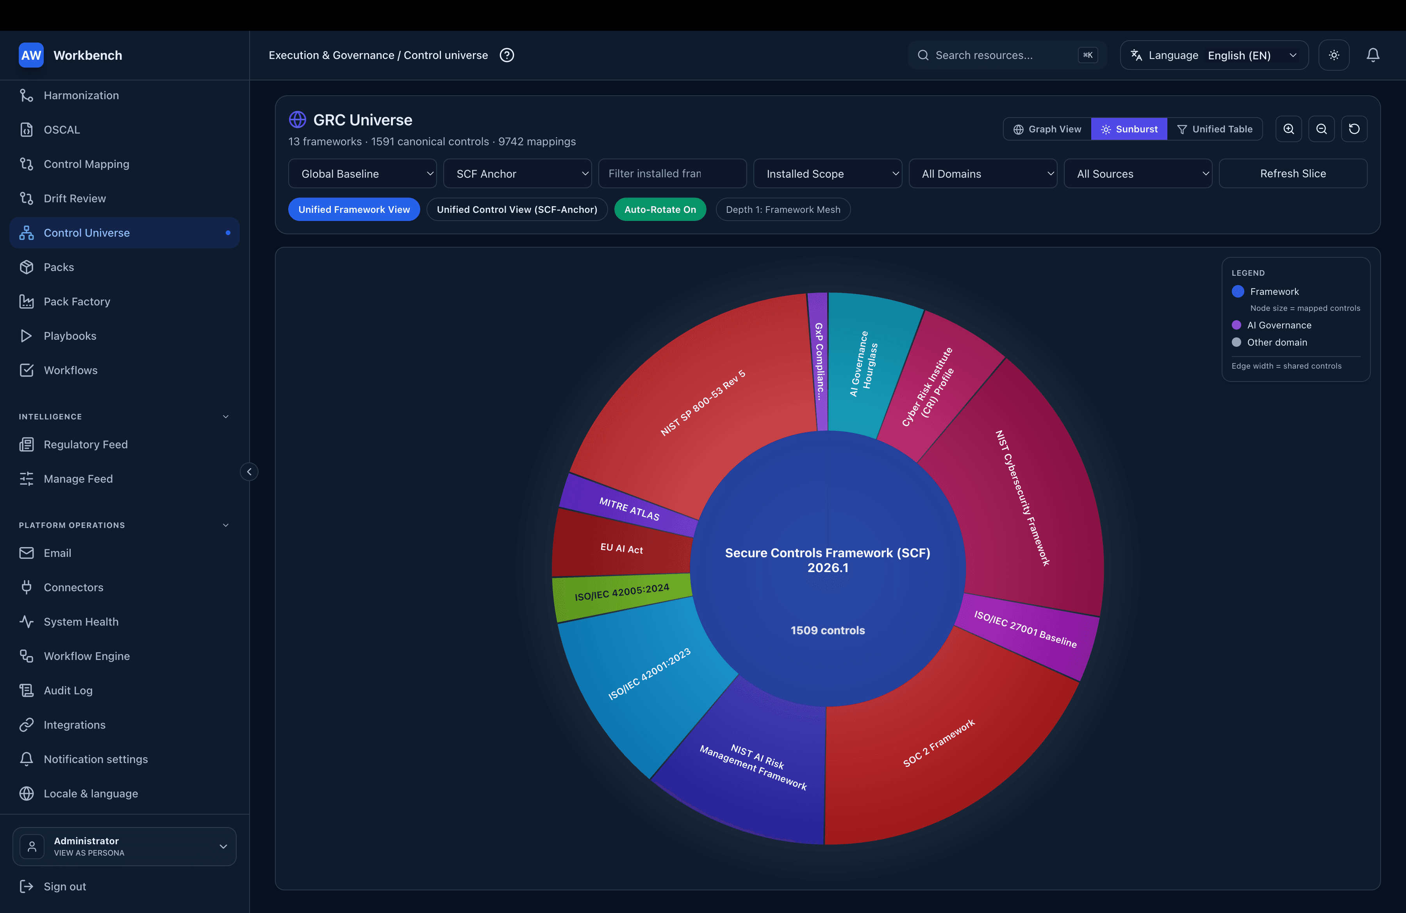Open System Health in the sidebar
1406x913 pixels.
pos(125,622)
